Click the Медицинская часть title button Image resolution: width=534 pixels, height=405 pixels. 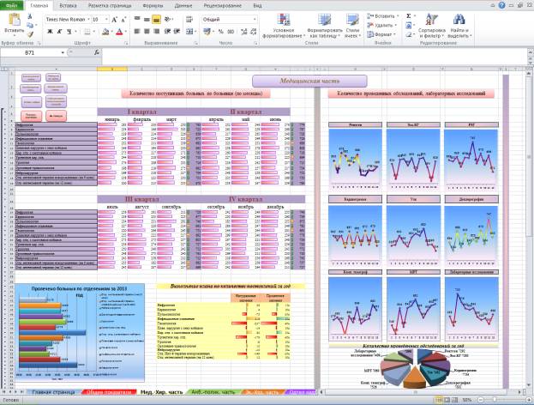tap(295, 80)
